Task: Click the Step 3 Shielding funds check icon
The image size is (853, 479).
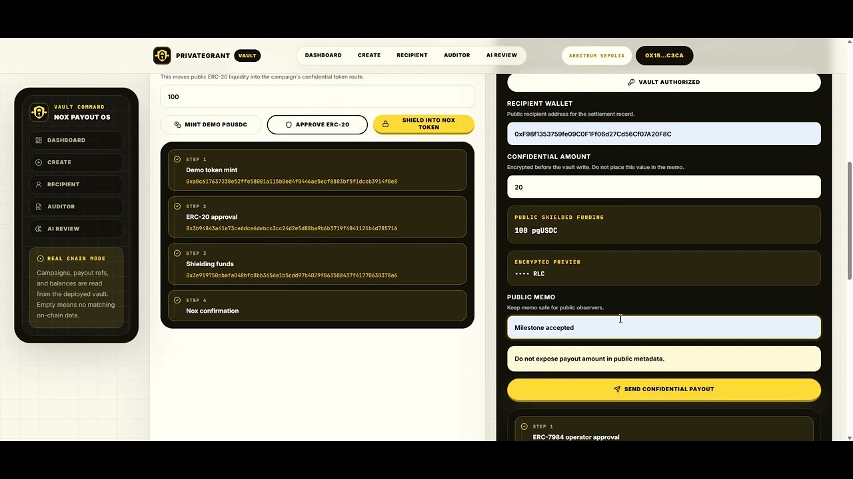Action: 177,253
